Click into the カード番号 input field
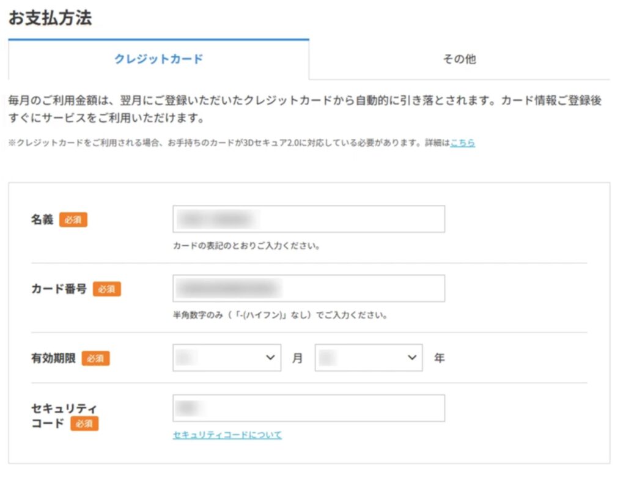 (309, 288)
